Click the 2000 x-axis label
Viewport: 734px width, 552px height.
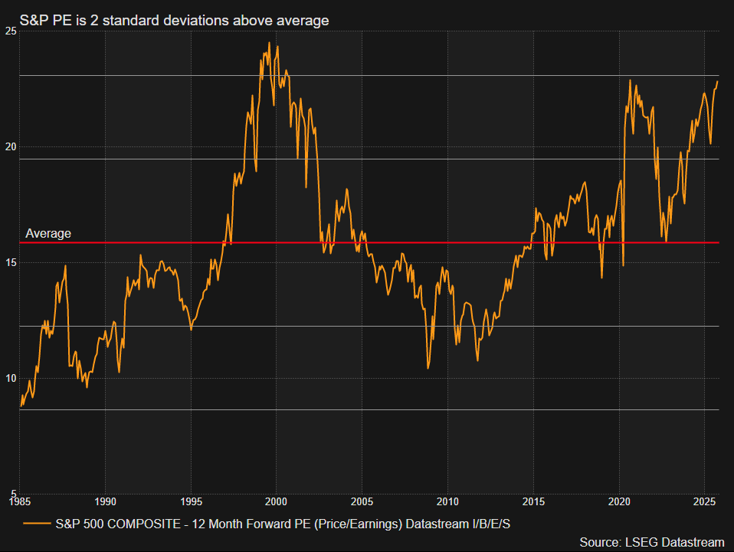pos(276,501)
